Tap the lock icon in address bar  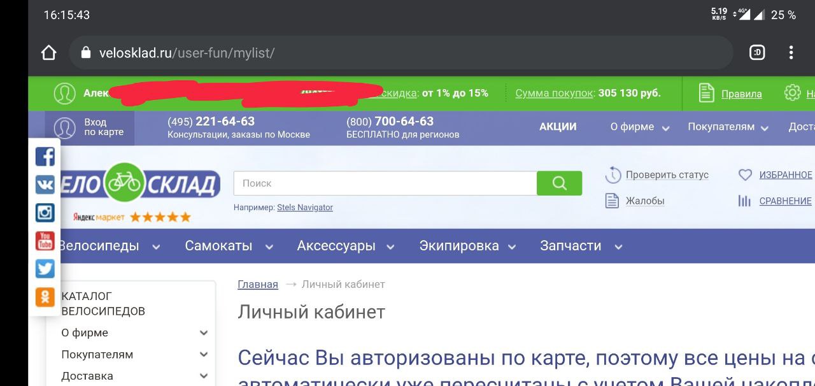pyautogui.click(x=87, y=53)
